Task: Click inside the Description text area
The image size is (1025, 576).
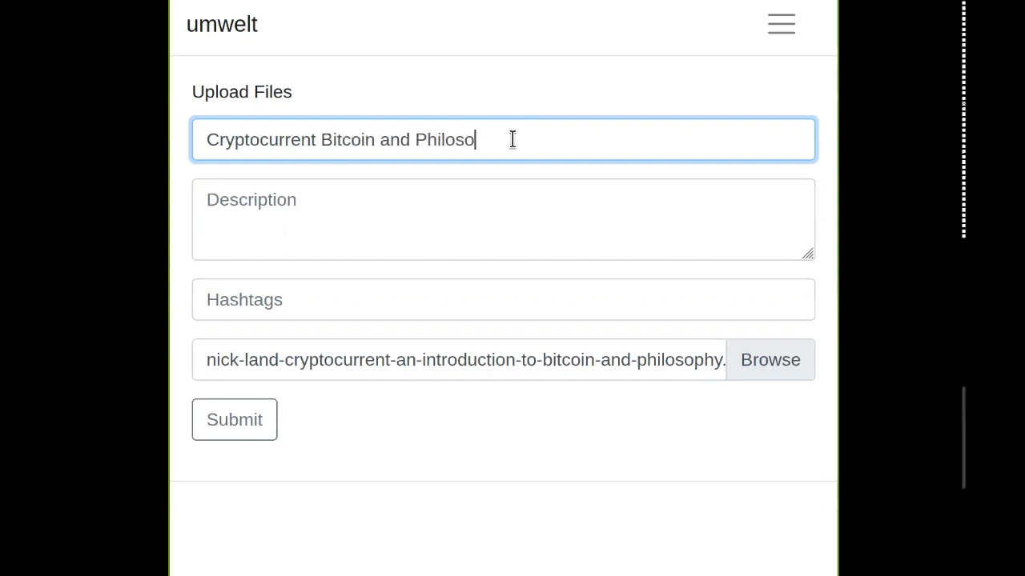Action: (x=504, y=220)
